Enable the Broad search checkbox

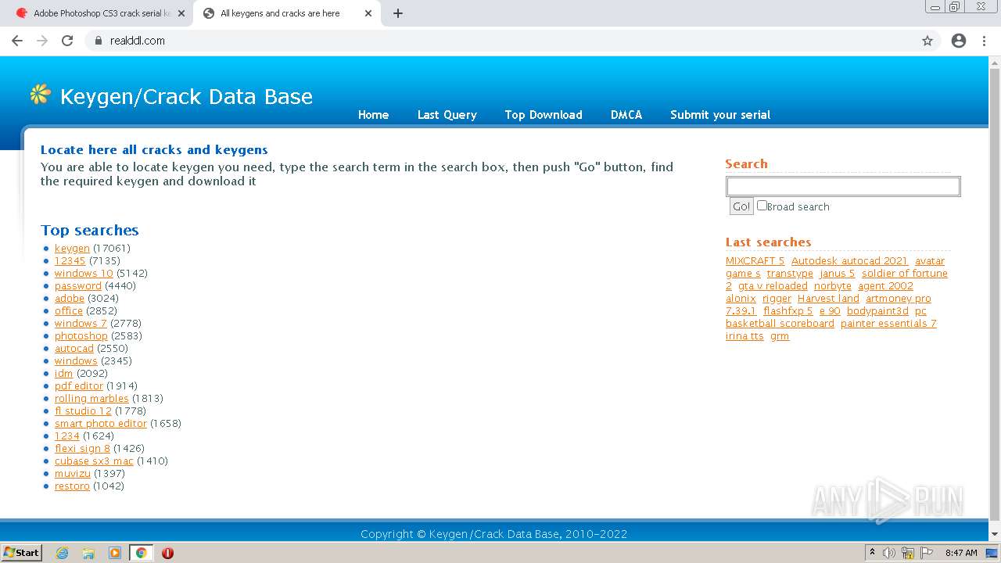point(762,206)
